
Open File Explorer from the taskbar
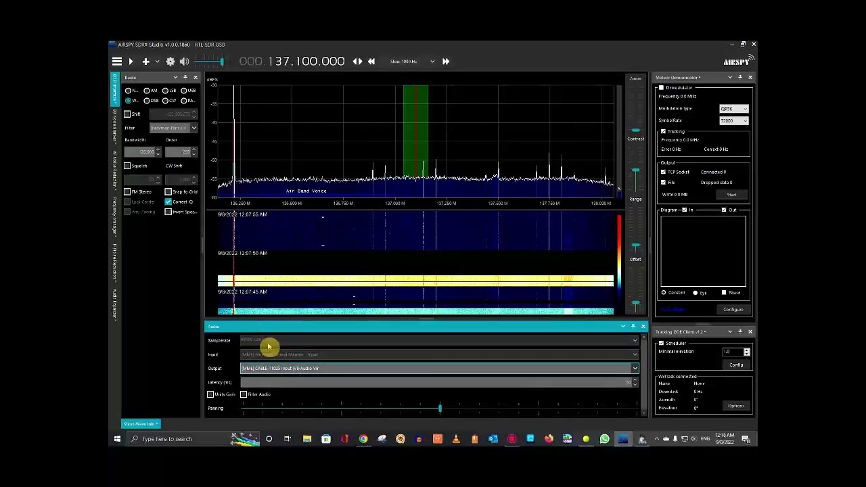[307, 439]
